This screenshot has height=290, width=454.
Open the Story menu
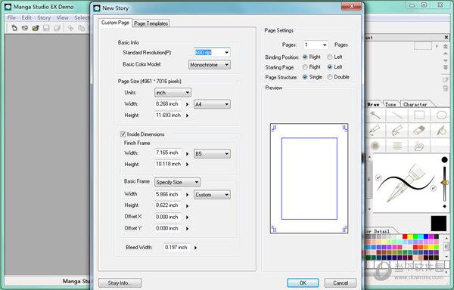(44, 17)
